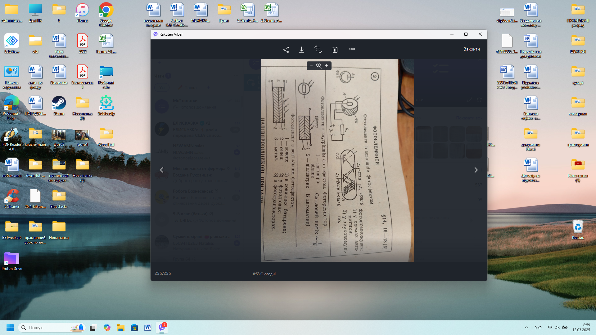596x335 pixels.
Task: Zoom in with the plus button
Action: (x=326, y=66)
